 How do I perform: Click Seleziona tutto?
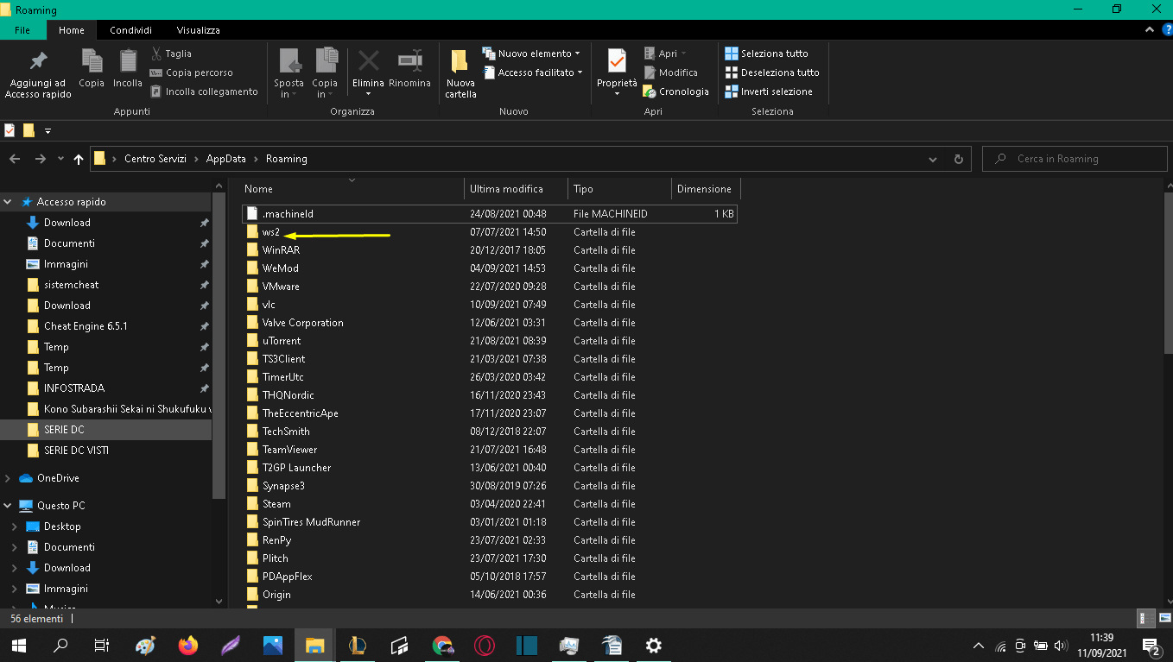767,54
